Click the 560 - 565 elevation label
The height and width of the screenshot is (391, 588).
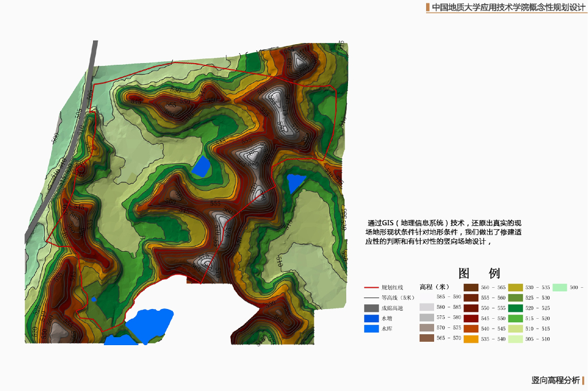493,288
